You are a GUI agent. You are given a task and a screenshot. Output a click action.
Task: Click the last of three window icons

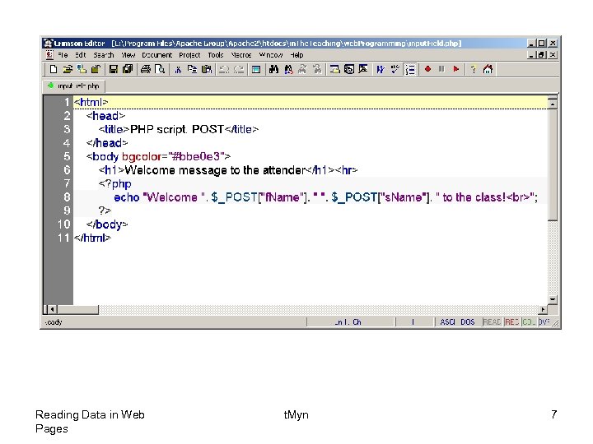tap(363, 69)
